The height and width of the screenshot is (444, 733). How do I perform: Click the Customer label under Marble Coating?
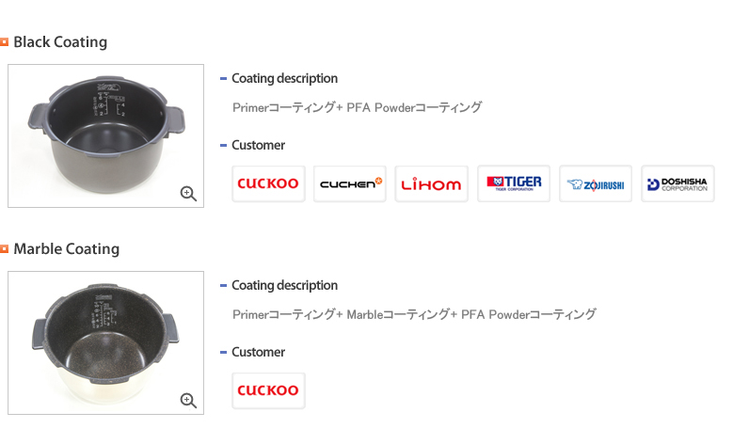tap(258, 353)
